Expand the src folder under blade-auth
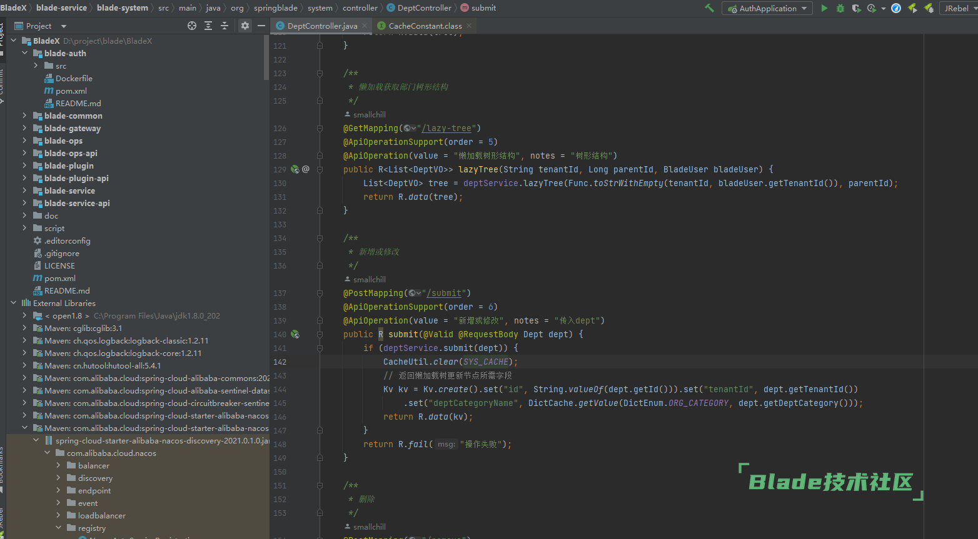The width and height of the screenshot is (978, 539). click(x=36, y=66)
